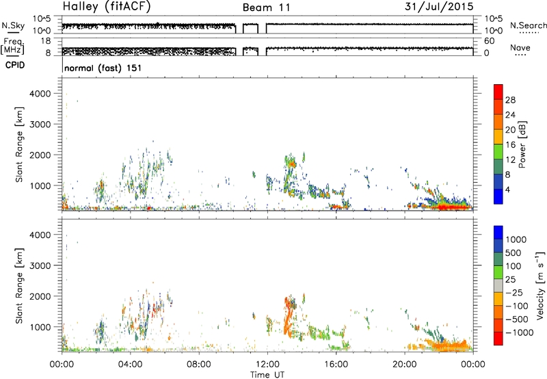Select the 'N.Sky' legend label
Screen dimensions: 547x379
tap(13, 25)
